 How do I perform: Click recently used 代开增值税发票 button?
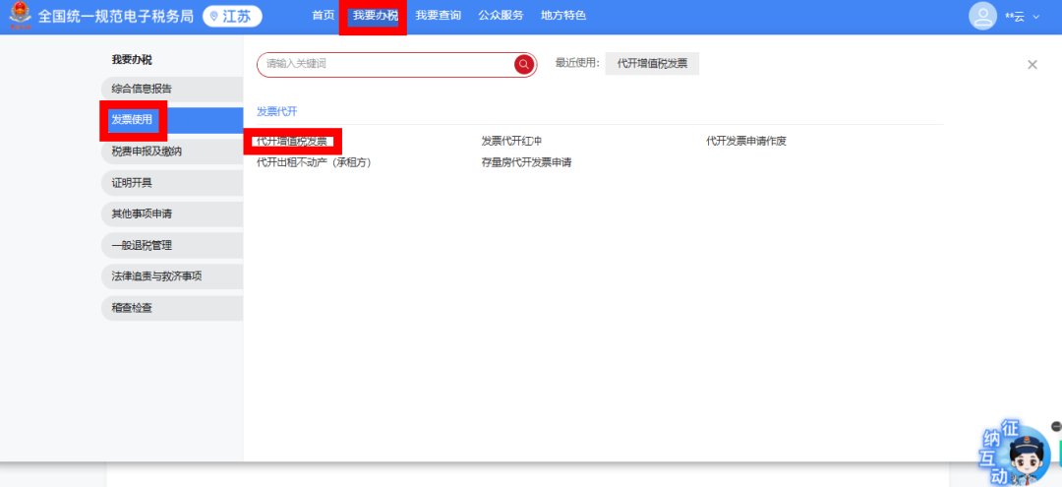pos(652,64)
